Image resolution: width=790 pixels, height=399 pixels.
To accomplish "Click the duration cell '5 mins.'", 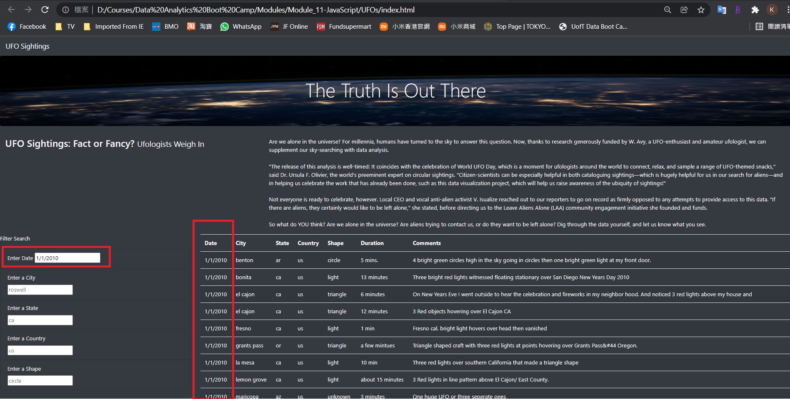I will point(370,260).
